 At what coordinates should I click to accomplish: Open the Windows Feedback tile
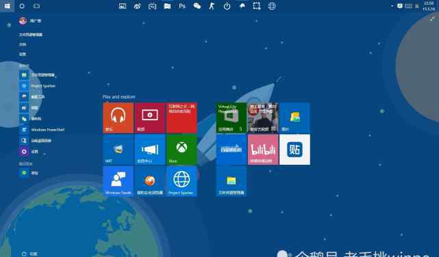tap(118, 181)
